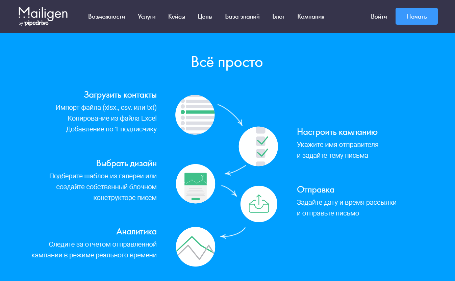The width and height of the screenshot is (455, 281).
Task: Click the Всё просто heading
Action: pos(227,62)
